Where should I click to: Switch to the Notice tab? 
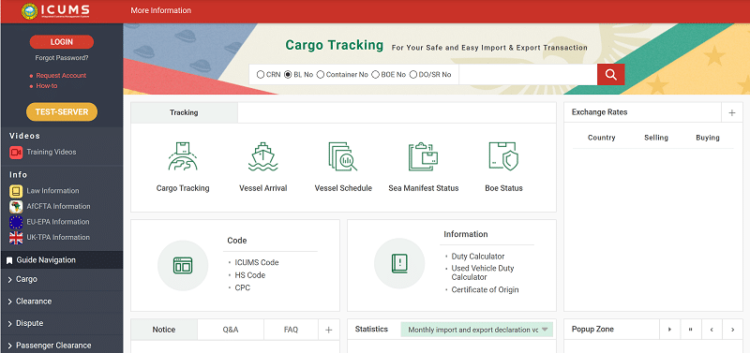pyautogui.click(x=164, y=330)
